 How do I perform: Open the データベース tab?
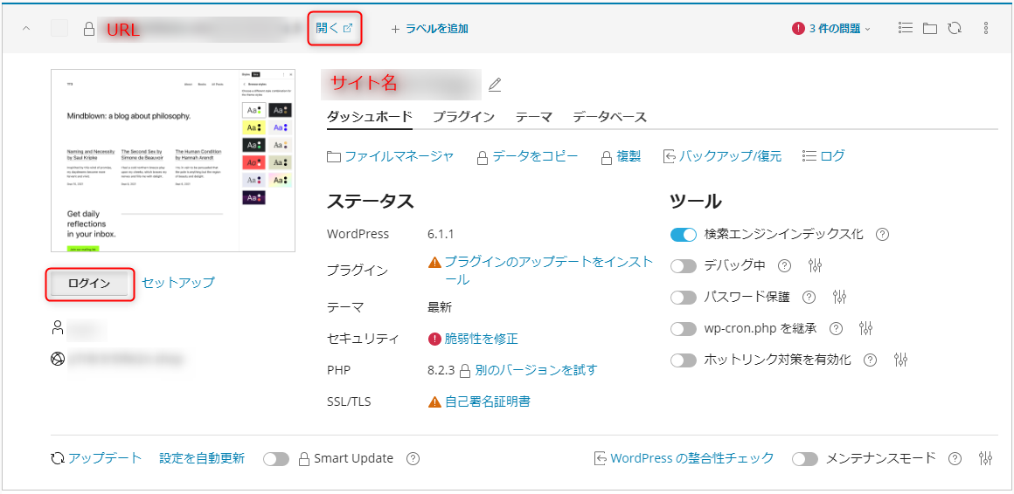tap(609, 117)
